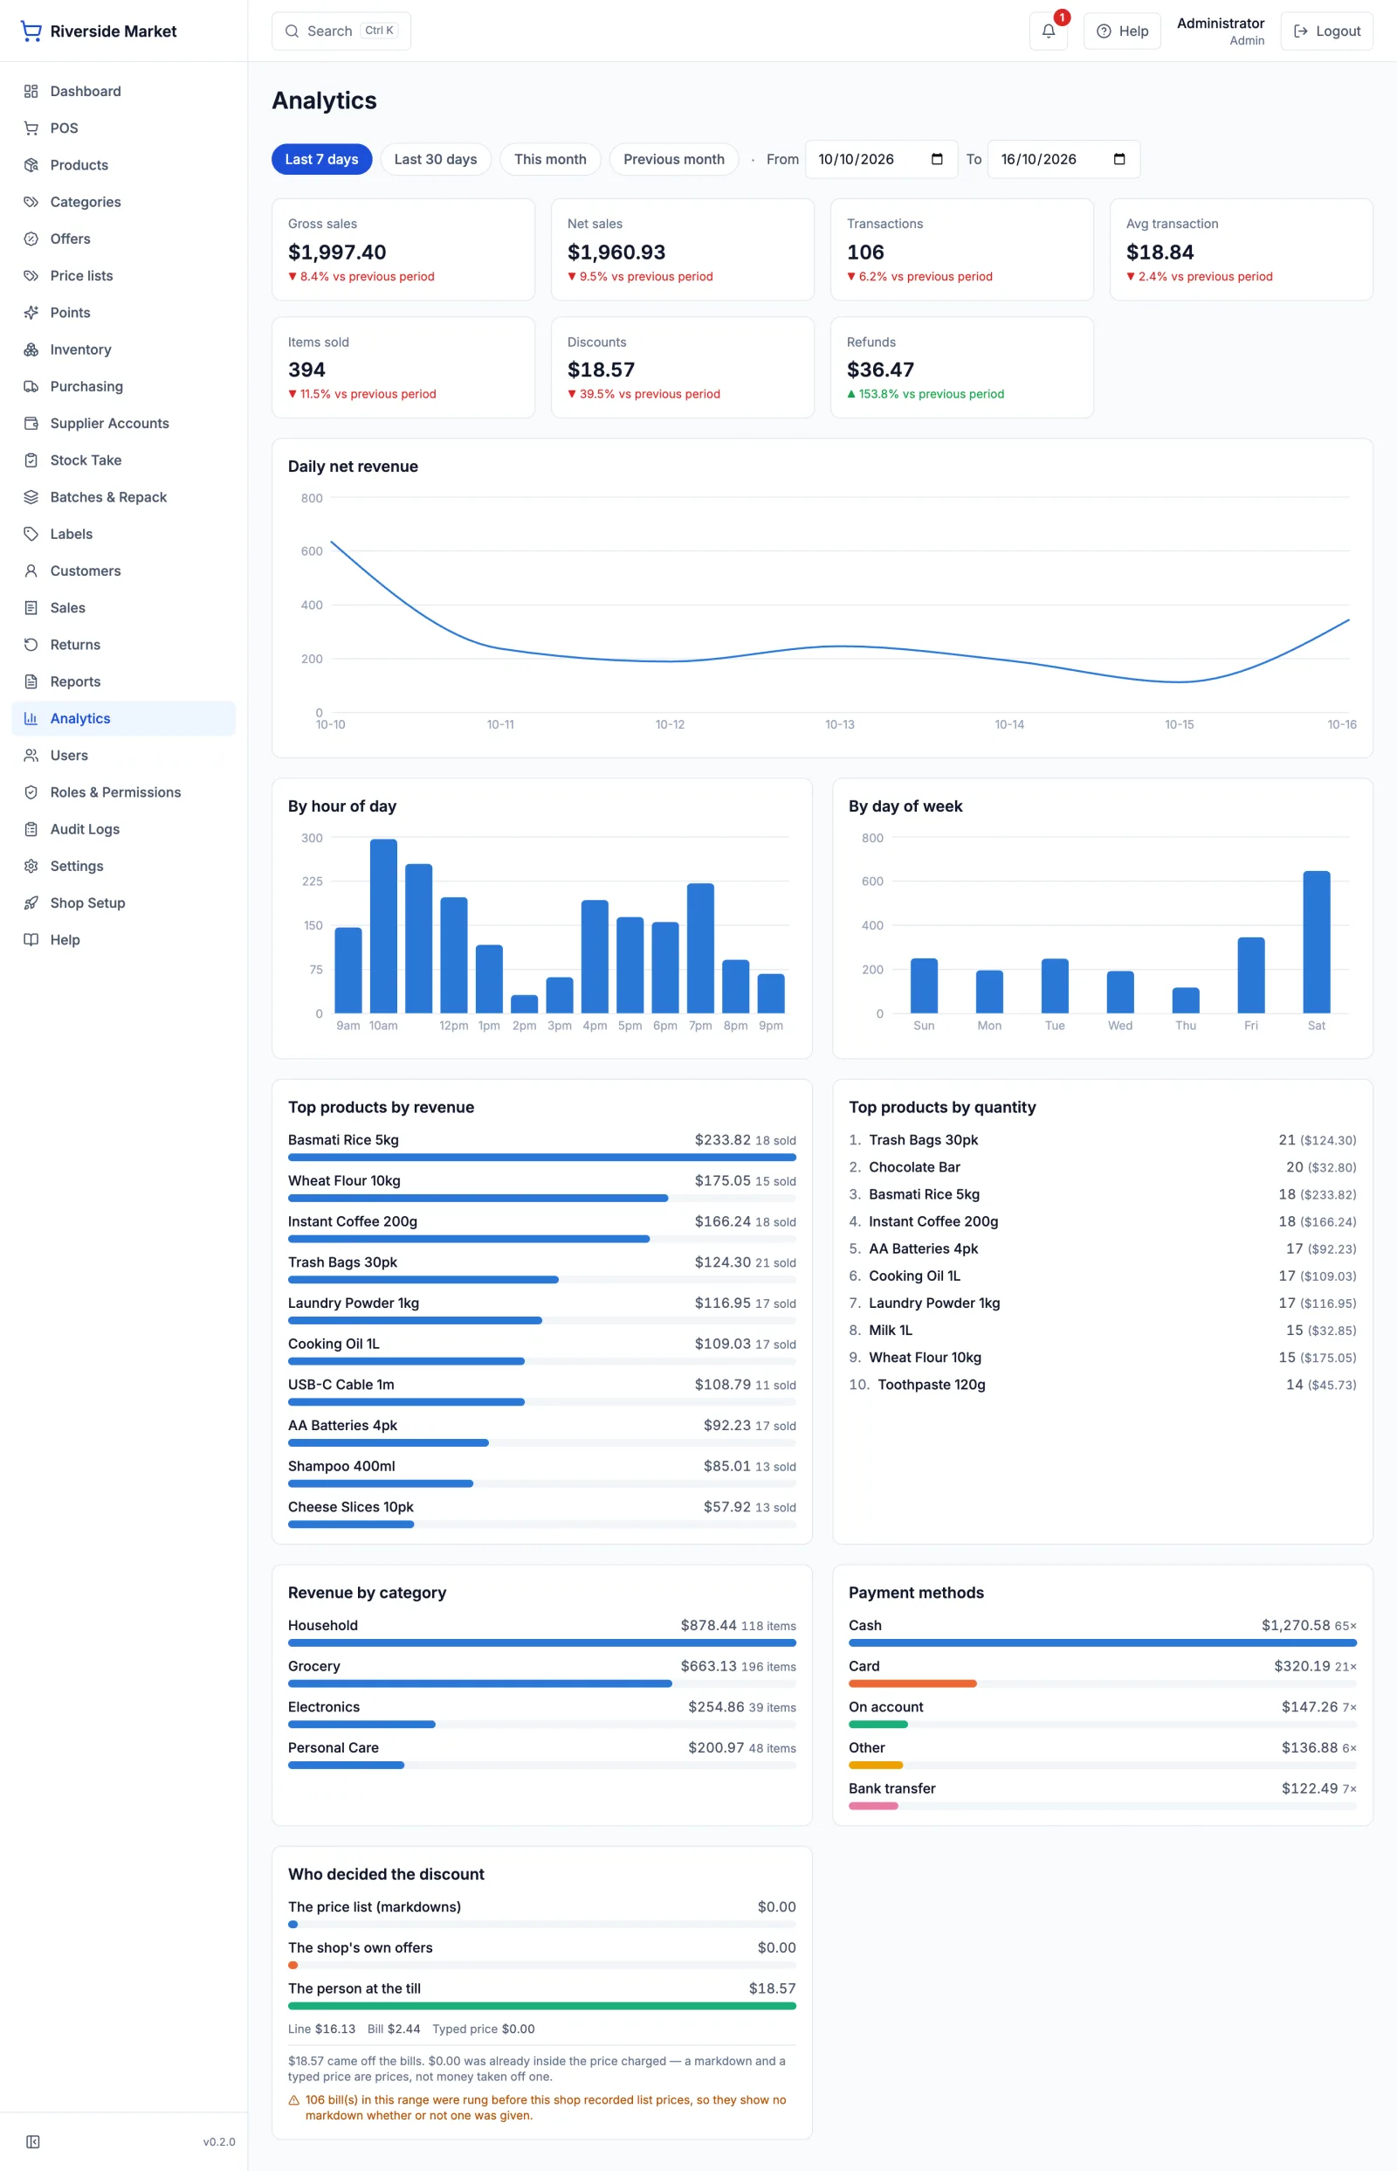This screenshot has height=2171, width=1397.
Task: Click the 10am bar in hourly chart
Action: (x=383, y=926)
